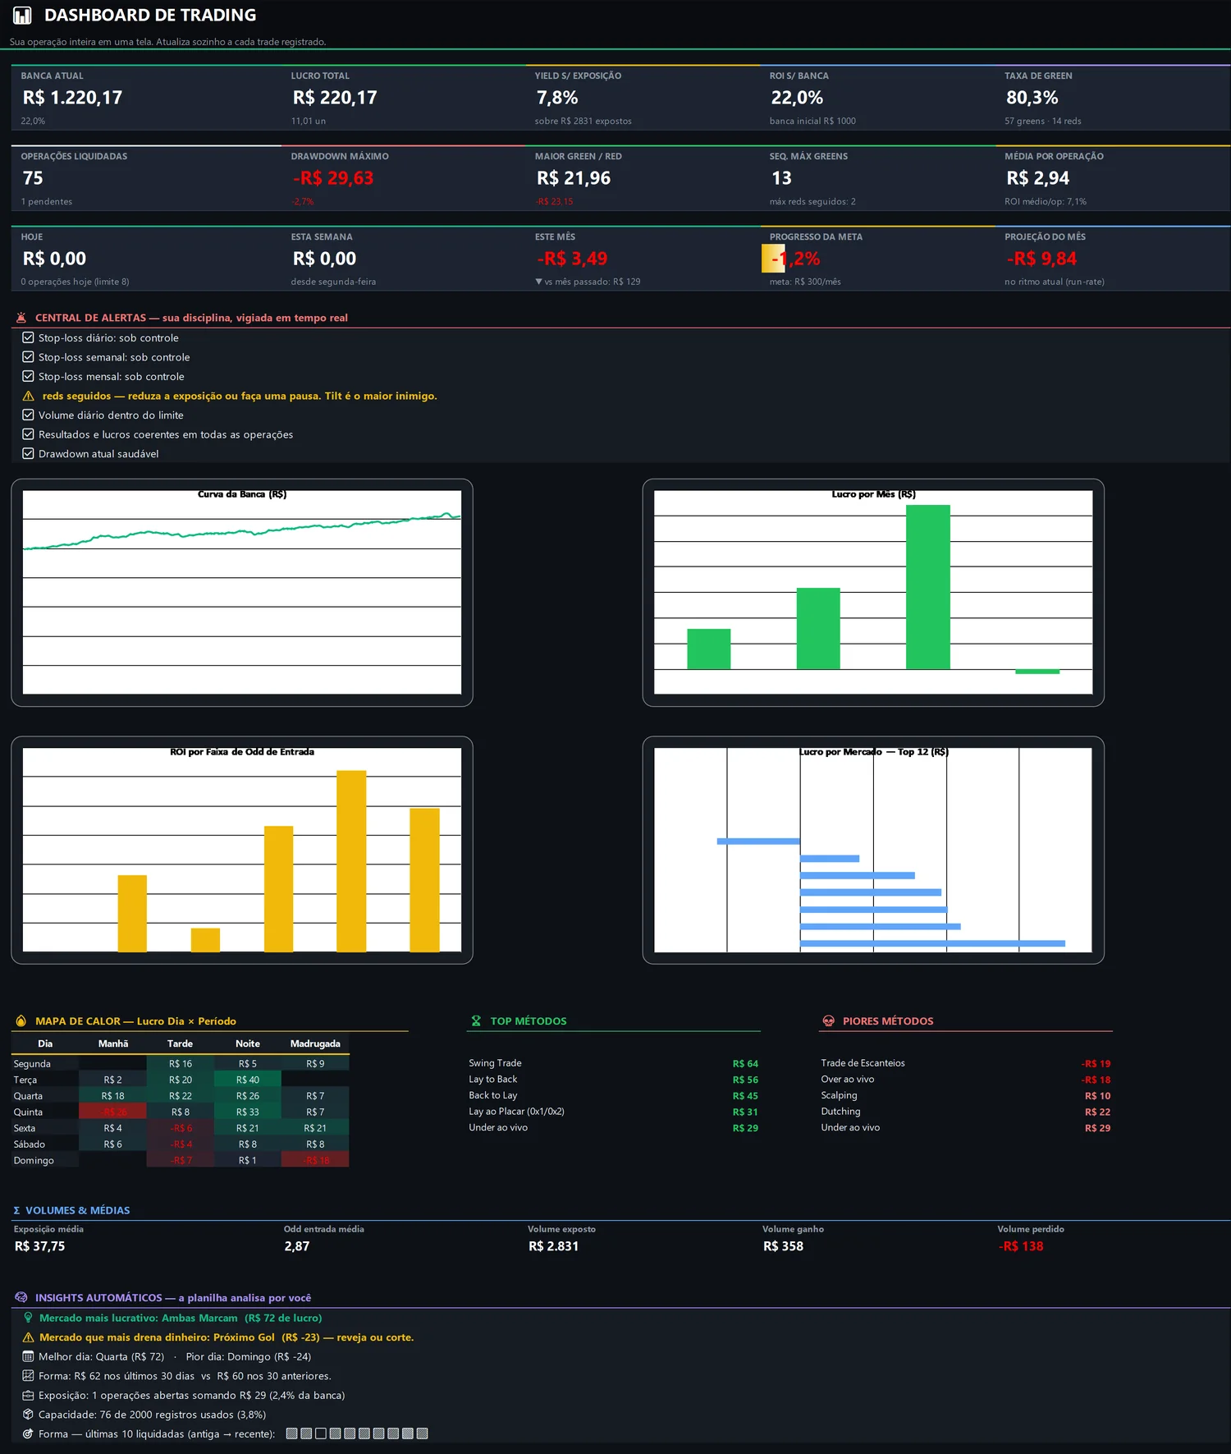This screenshot has width=1231, height=1454.
Task: Select the Yield value 7,8%
Action: coord(557,98)
